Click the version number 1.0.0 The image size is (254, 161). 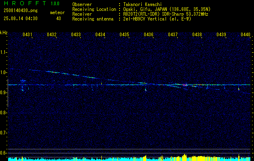(55, 4)
